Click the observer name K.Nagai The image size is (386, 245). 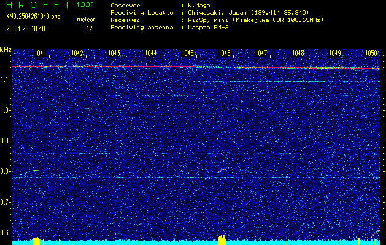point(200,6)
